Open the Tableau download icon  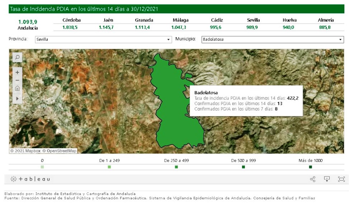pyautogui.click(x=327, y=179)
